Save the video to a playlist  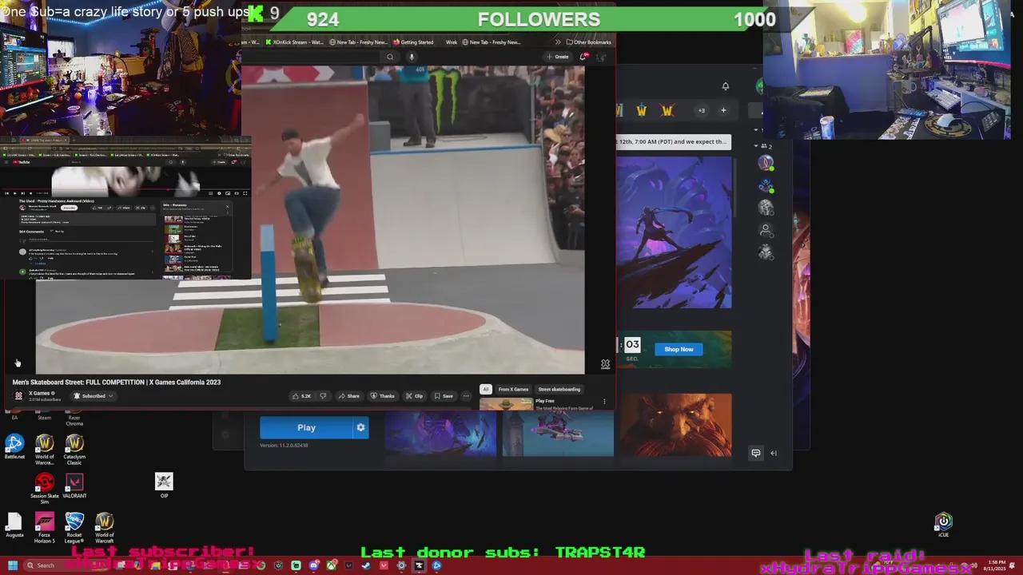[x=443, y=396]
